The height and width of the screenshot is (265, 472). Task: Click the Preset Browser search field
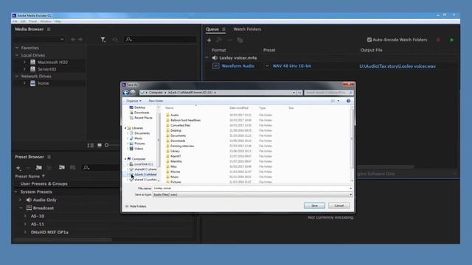[x=101, y=167]
